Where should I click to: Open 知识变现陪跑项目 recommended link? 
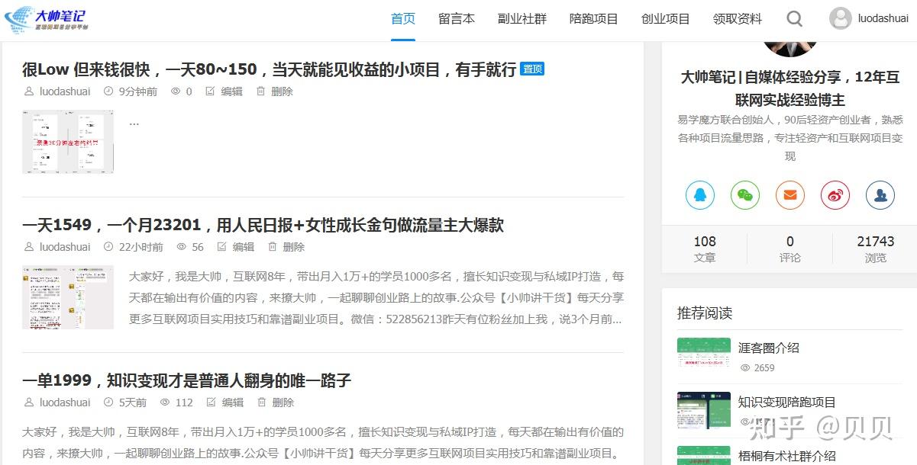(787, 402)
